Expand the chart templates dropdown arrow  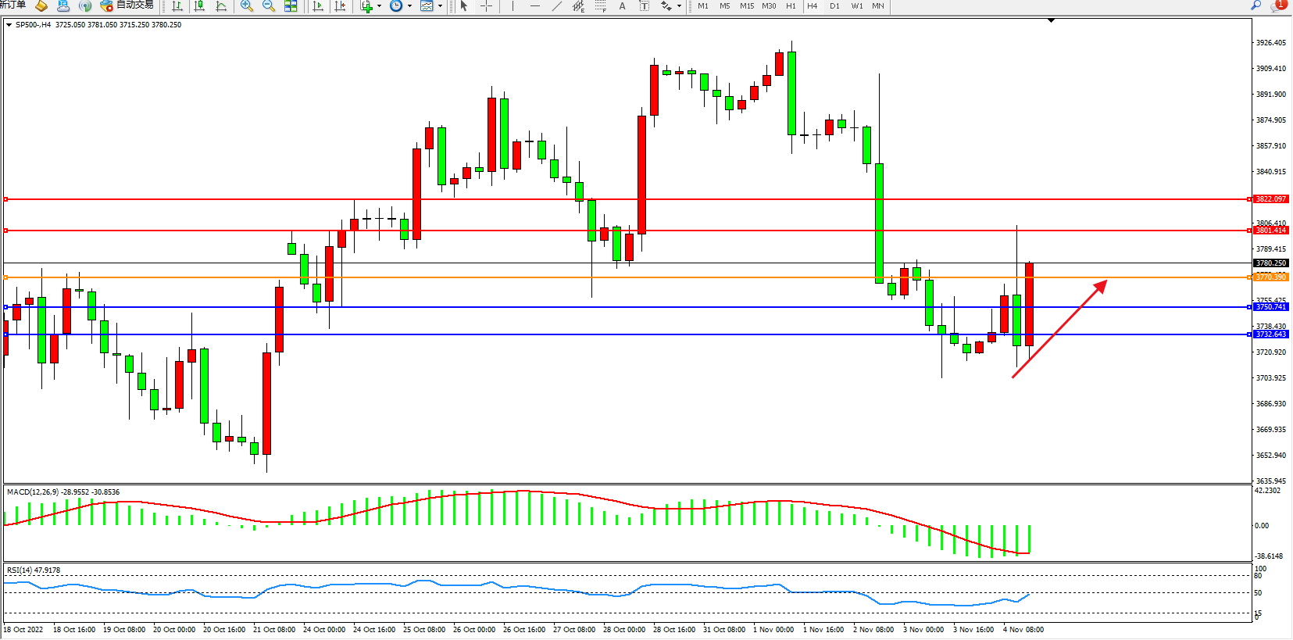pyautogui.click(x=440, y=6)
